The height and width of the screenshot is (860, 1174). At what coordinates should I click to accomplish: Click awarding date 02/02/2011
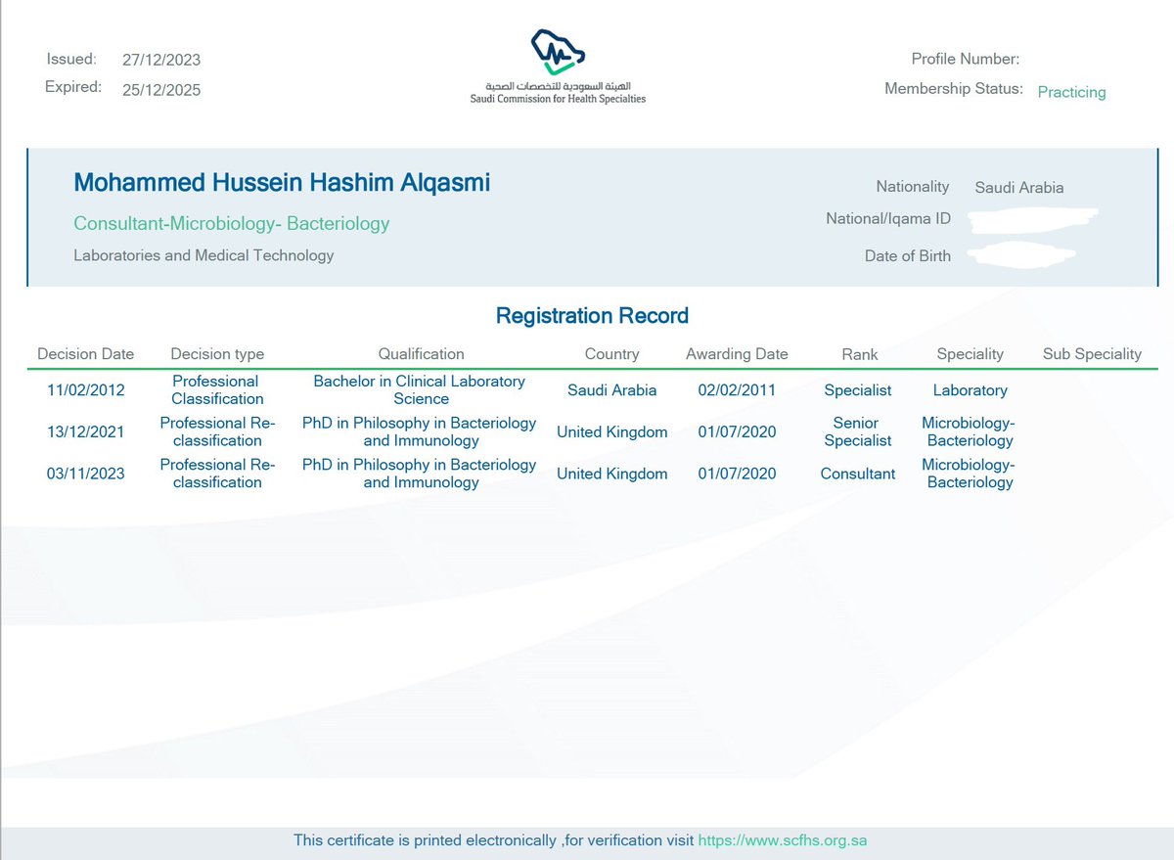(737, 390)
